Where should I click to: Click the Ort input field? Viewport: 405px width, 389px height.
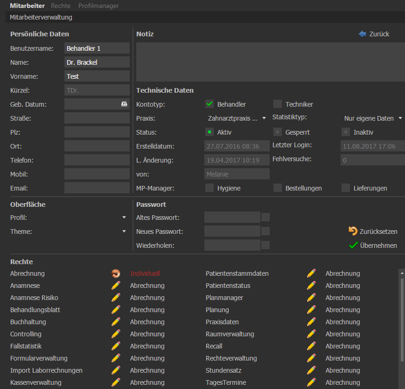[x=97, y=146]
